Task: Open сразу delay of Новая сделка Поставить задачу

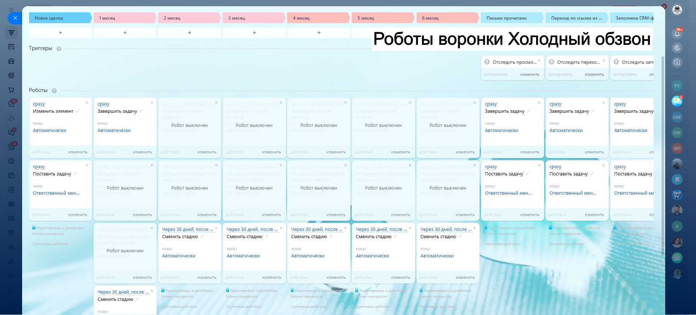Action: (x=39, y=167)
